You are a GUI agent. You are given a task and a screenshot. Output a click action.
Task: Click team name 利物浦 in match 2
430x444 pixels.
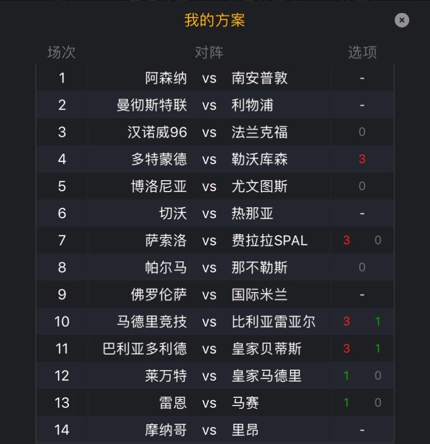pos(252,105)
